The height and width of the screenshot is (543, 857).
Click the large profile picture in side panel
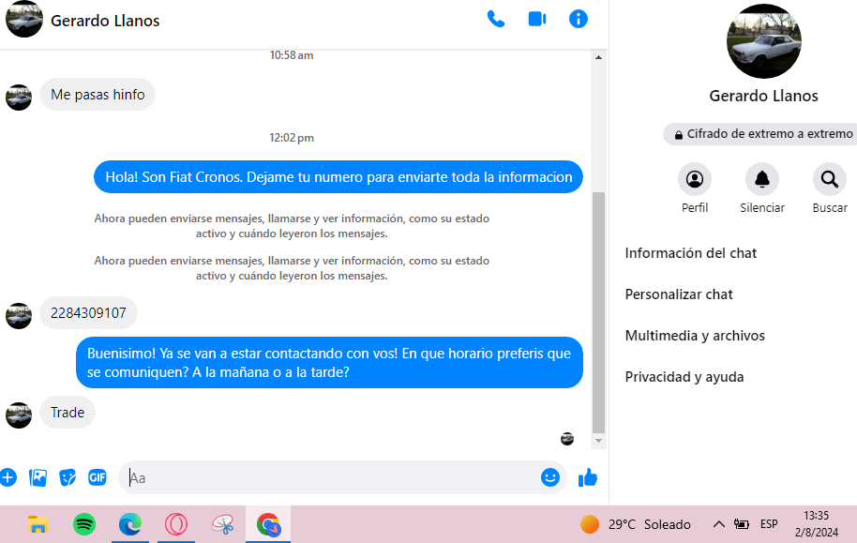pyautogui.click(x=763, y=41)
